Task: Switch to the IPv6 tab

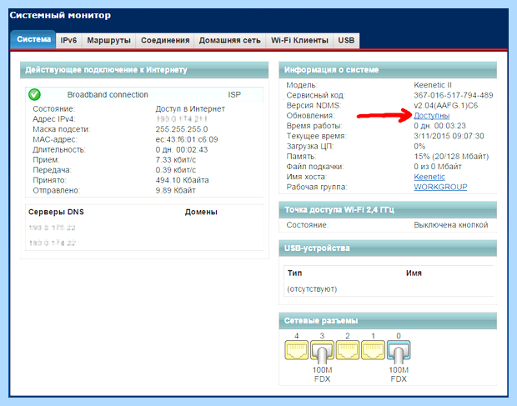Action: pyautogui.click(x=68, y=41)
